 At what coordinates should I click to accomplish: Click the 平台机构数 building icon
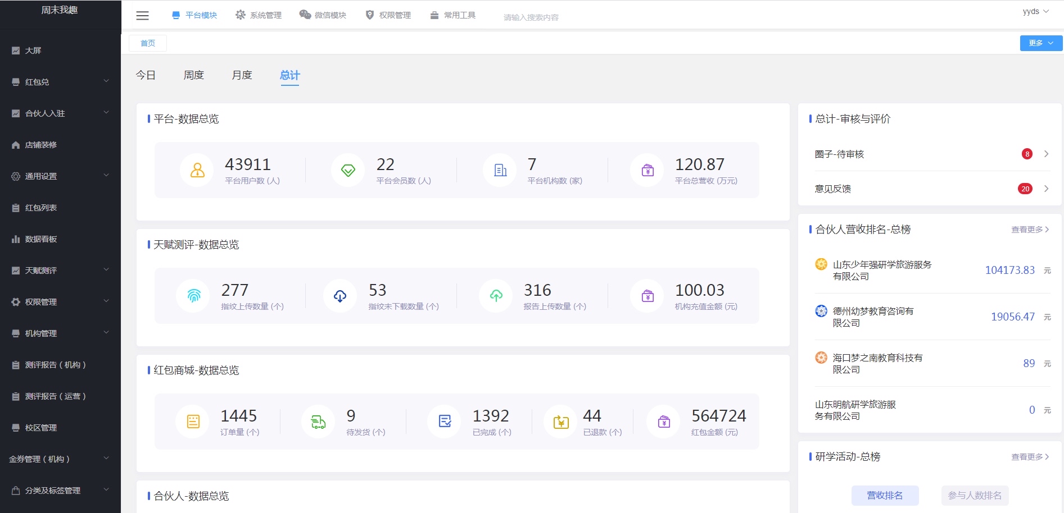click(x=500, y=170)
